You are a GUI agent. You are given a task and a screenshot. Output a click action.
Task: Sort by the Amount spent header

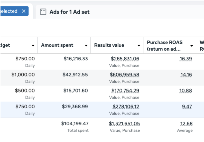pos(57,45)
